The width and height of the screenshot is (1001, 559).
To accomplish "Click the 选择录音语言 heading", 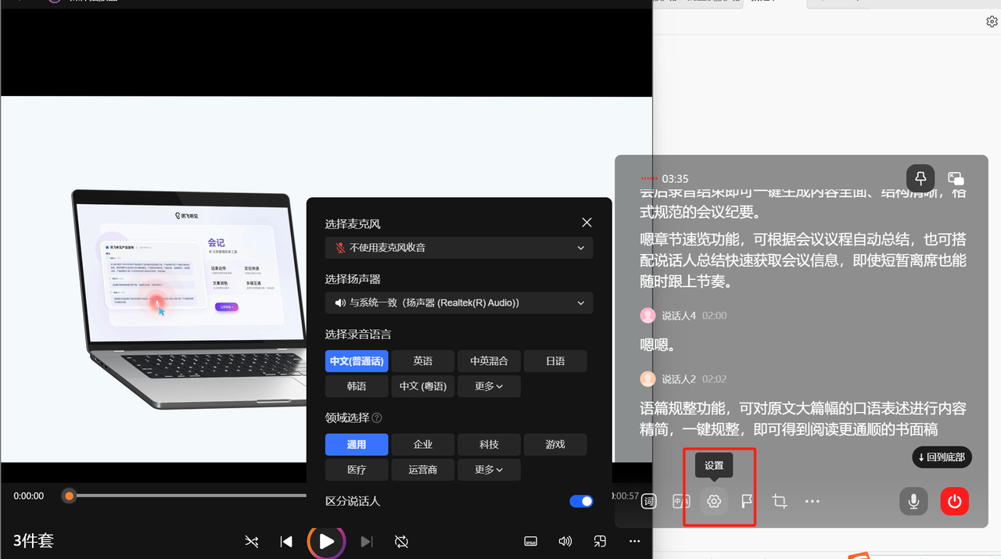I will tap(358, 335).
